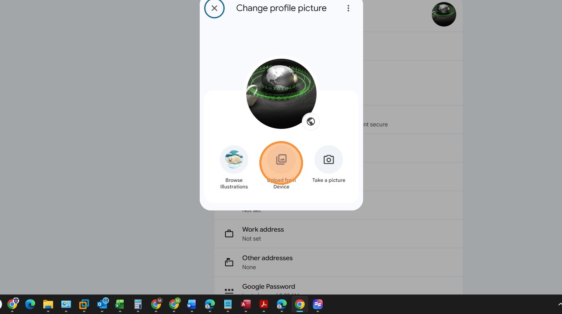The image size is (562, 314).
Task: Switch to Chrome with brown M badge
Action: (x=156, y=304)
